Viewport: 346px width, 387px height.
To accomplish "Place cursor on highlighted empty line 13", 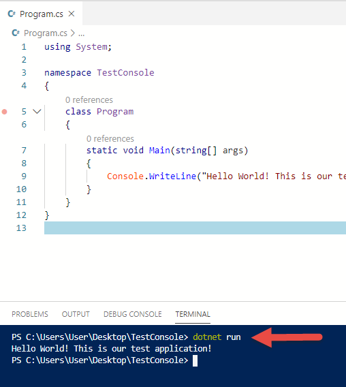I will tap(195, 228).
